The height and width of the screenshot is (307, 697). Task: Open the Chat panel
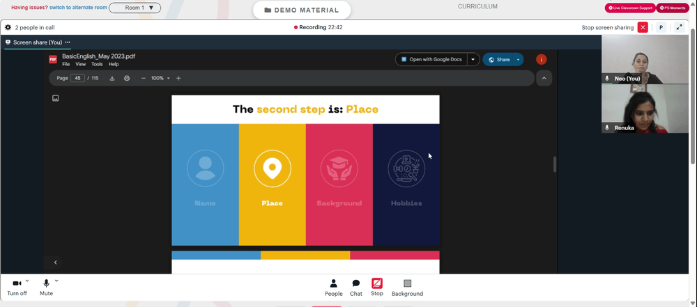(355, 288)
